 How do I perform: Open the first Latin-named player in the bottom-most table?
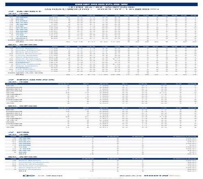(30, 161)
